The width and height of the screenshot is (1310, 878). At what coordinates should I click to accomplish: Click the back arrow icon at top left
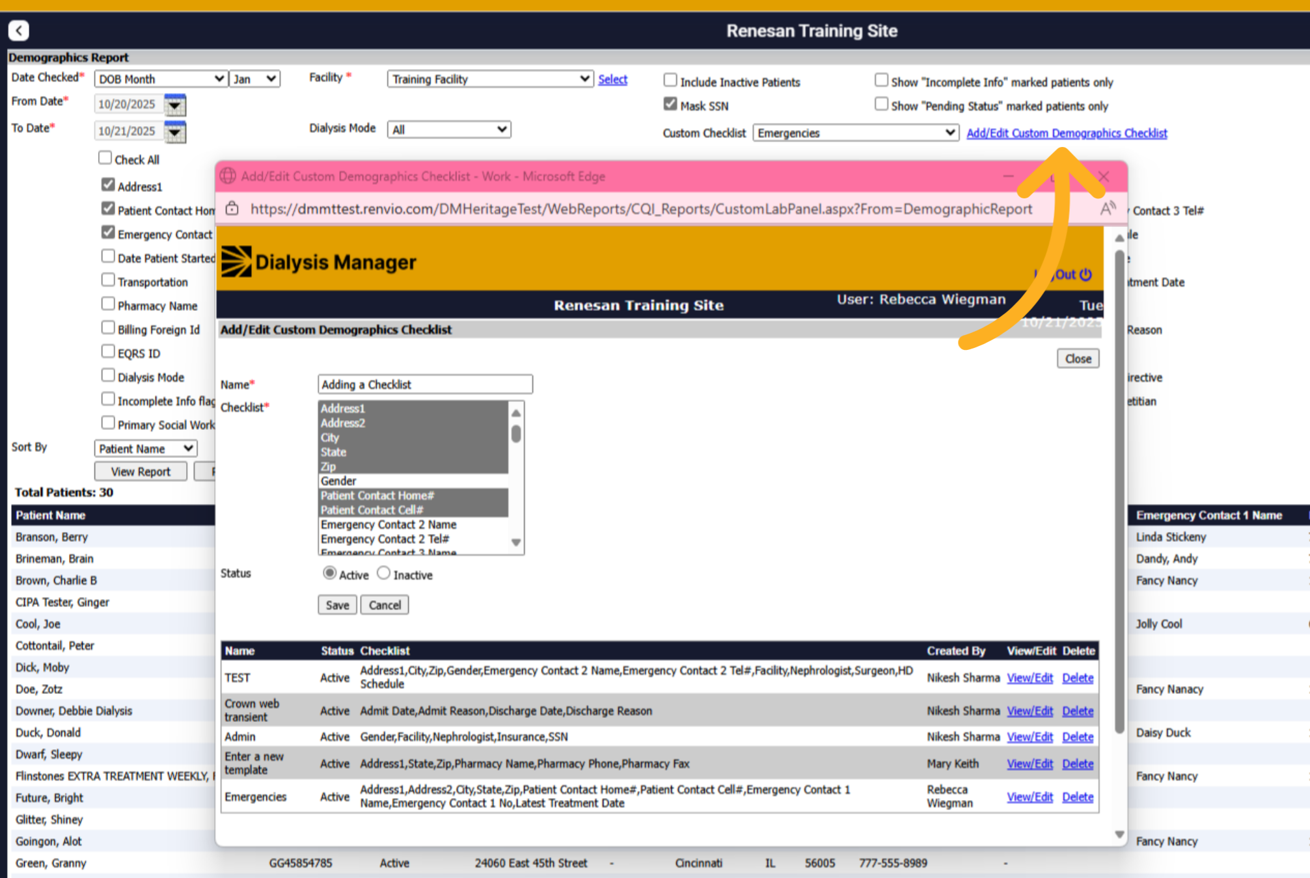pyautogui.click(x=19, y=30)
